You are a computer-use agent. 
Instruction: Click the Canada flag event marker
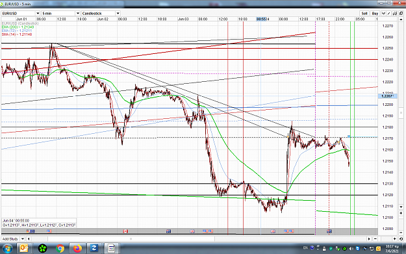click(125, 231)
